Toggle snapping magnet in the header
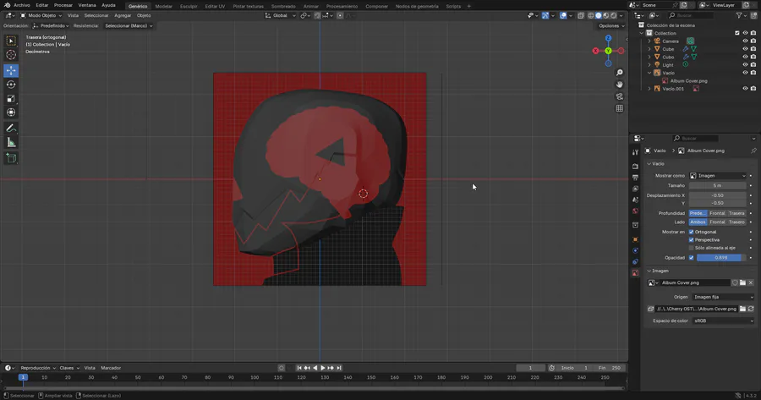This screenshot has height=400, width=761. 317,15
